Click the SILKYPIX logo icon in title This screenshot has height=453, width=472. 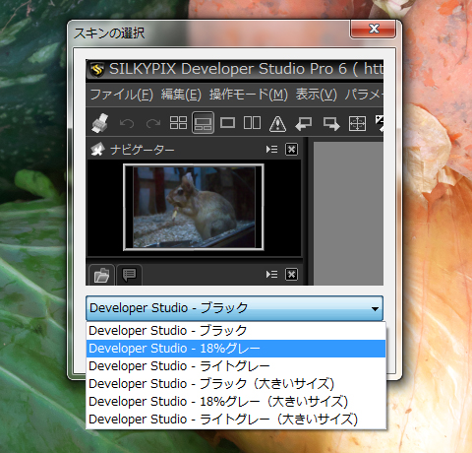(97, 69)
